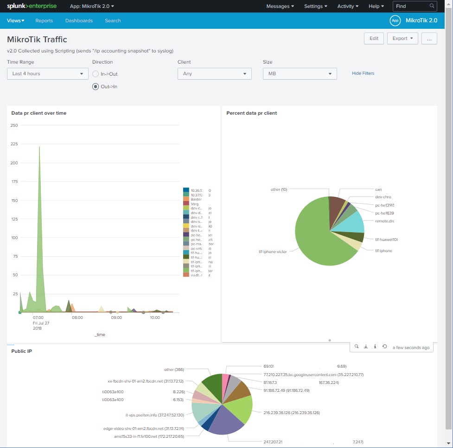
Task: Open the Size dropdown set to MB
Action: click(x=300, y=74)
